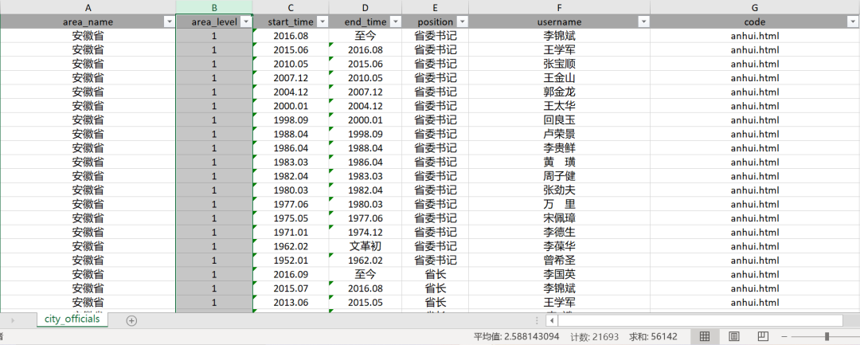Click sheet tab bar resize handle dots

pyautogui.click(x=537, y=320)
